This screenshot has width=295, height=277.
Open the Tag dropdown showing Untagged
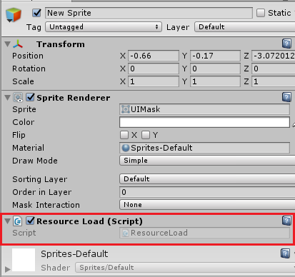[x=104, y=27]
